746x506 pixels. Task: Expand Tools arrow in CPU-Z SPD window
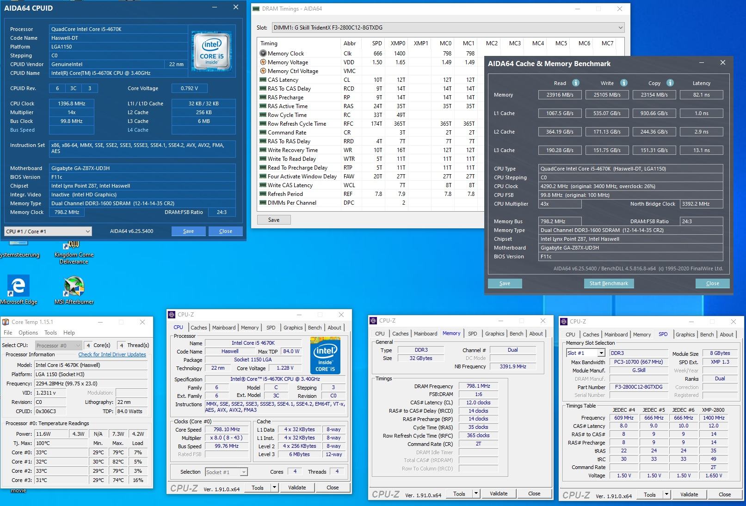click(666, 494)
